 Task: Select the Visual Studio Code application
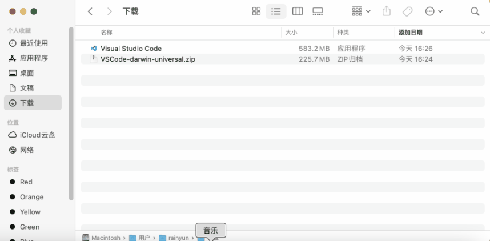[x=131, y=49]
